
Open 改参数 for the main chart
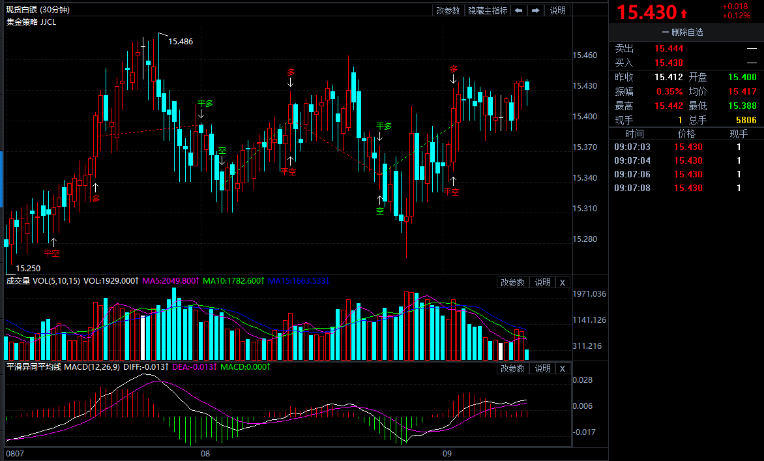[x=448, y=10]
